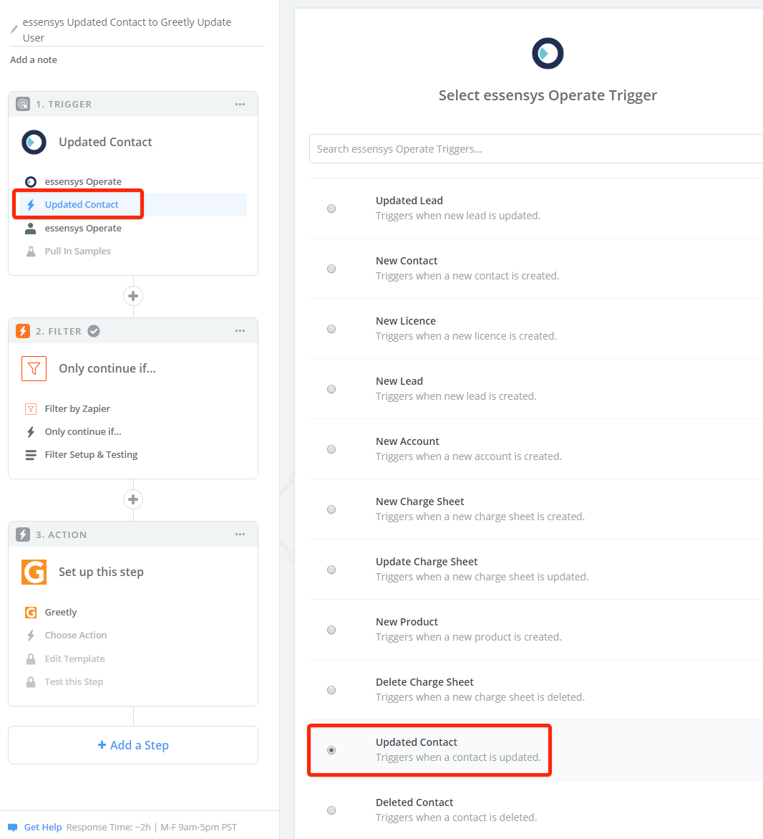Click Add a note link

[34, 60]
